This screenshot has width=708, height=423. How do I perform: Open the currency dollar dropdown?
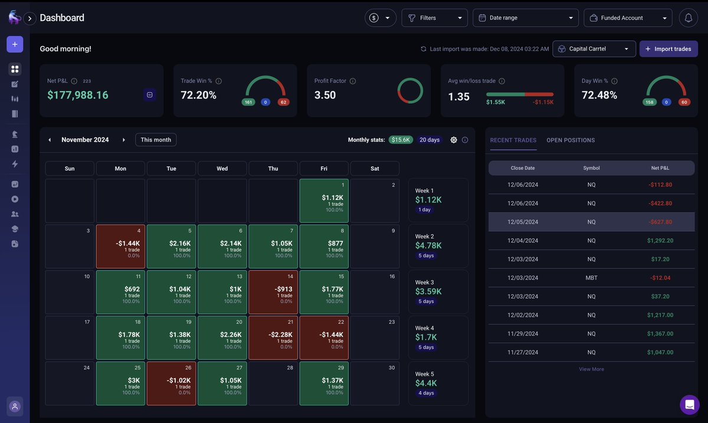click(381, 18)
